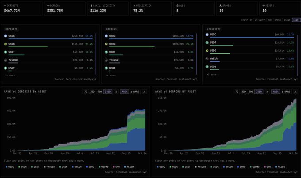Click the USDG coin icon in Liquidity list
Viewport: 301px width, 178px height.
(207, 51)
